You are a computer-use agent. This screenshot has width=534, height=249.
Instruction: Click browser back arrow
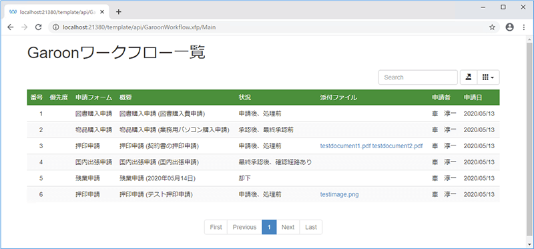point(11,27)
